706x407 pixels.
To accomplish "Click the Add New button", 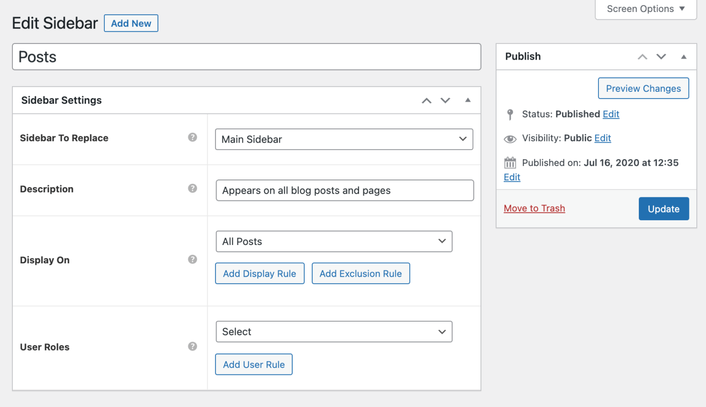I will coord(131,23).
